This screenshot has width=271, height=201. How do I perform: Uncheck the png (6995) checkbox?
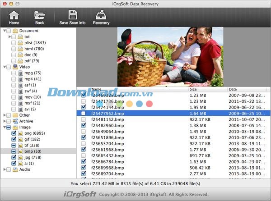(x=14, y=133)
